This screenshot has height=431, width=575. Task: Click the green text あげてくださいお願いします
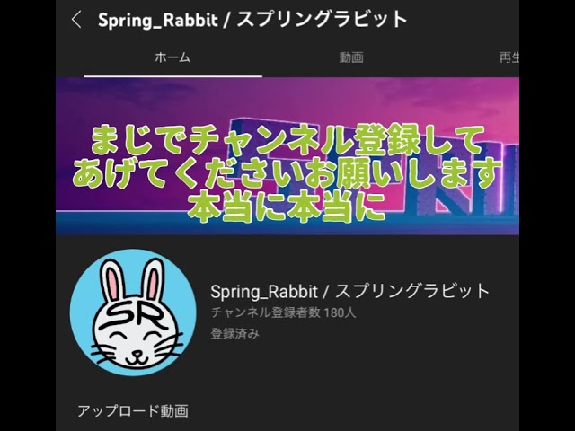click(287, 173)
